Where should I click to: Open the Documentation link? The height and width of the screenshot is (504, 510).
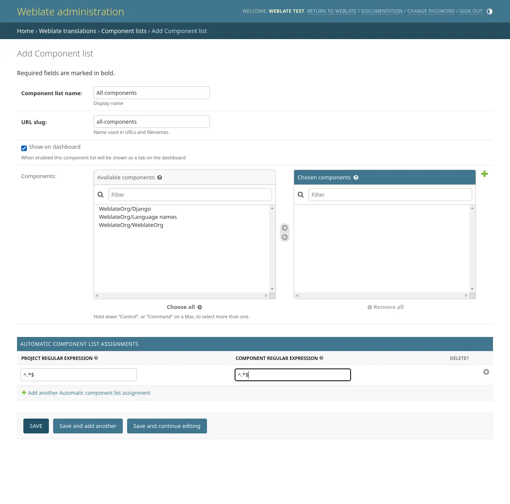pyautogui.click(x=382, y=11)
